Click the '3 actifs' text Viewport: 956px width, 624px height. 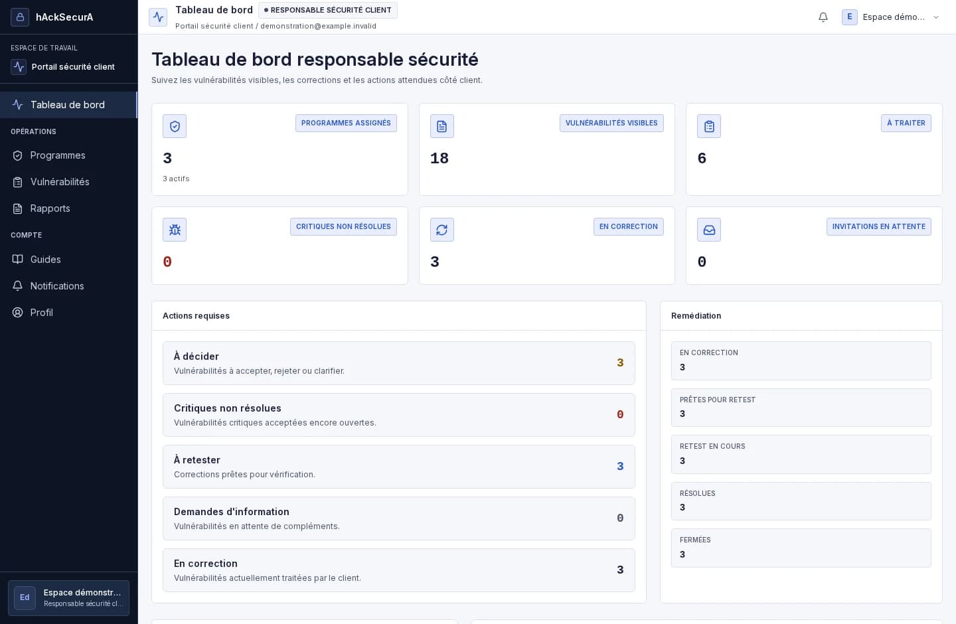tap(176, 179)
